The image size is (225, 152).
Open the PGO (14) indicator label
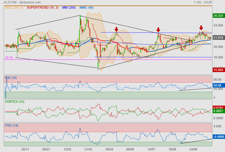[x=12, y=126]
